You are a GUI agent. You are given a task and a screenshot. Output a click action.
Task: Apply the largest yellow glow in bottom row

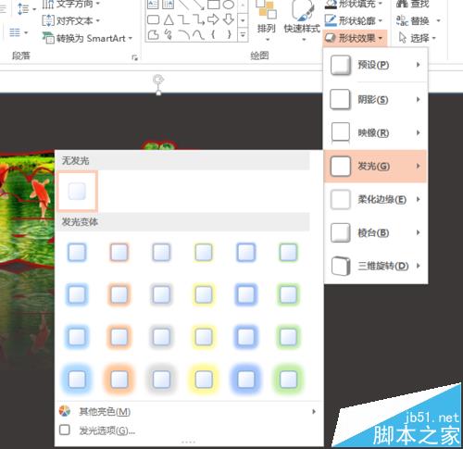coord(204,379)
